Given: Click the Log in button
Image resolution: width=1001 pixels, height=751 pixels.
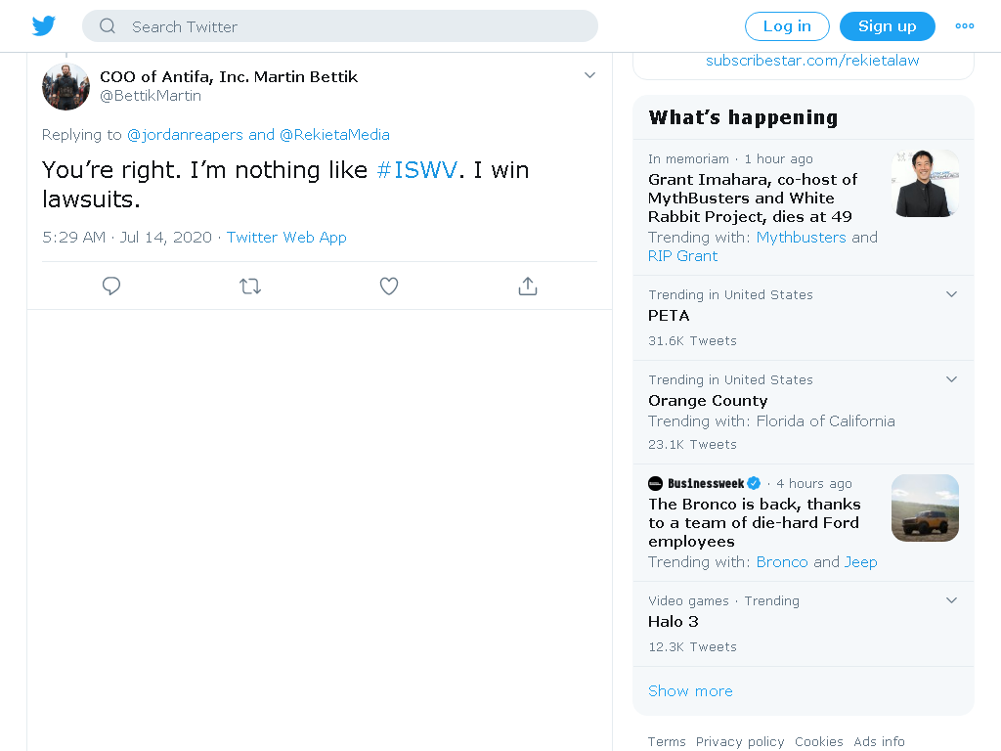Looking at the screenshot, I should click(x=787, y=26).
